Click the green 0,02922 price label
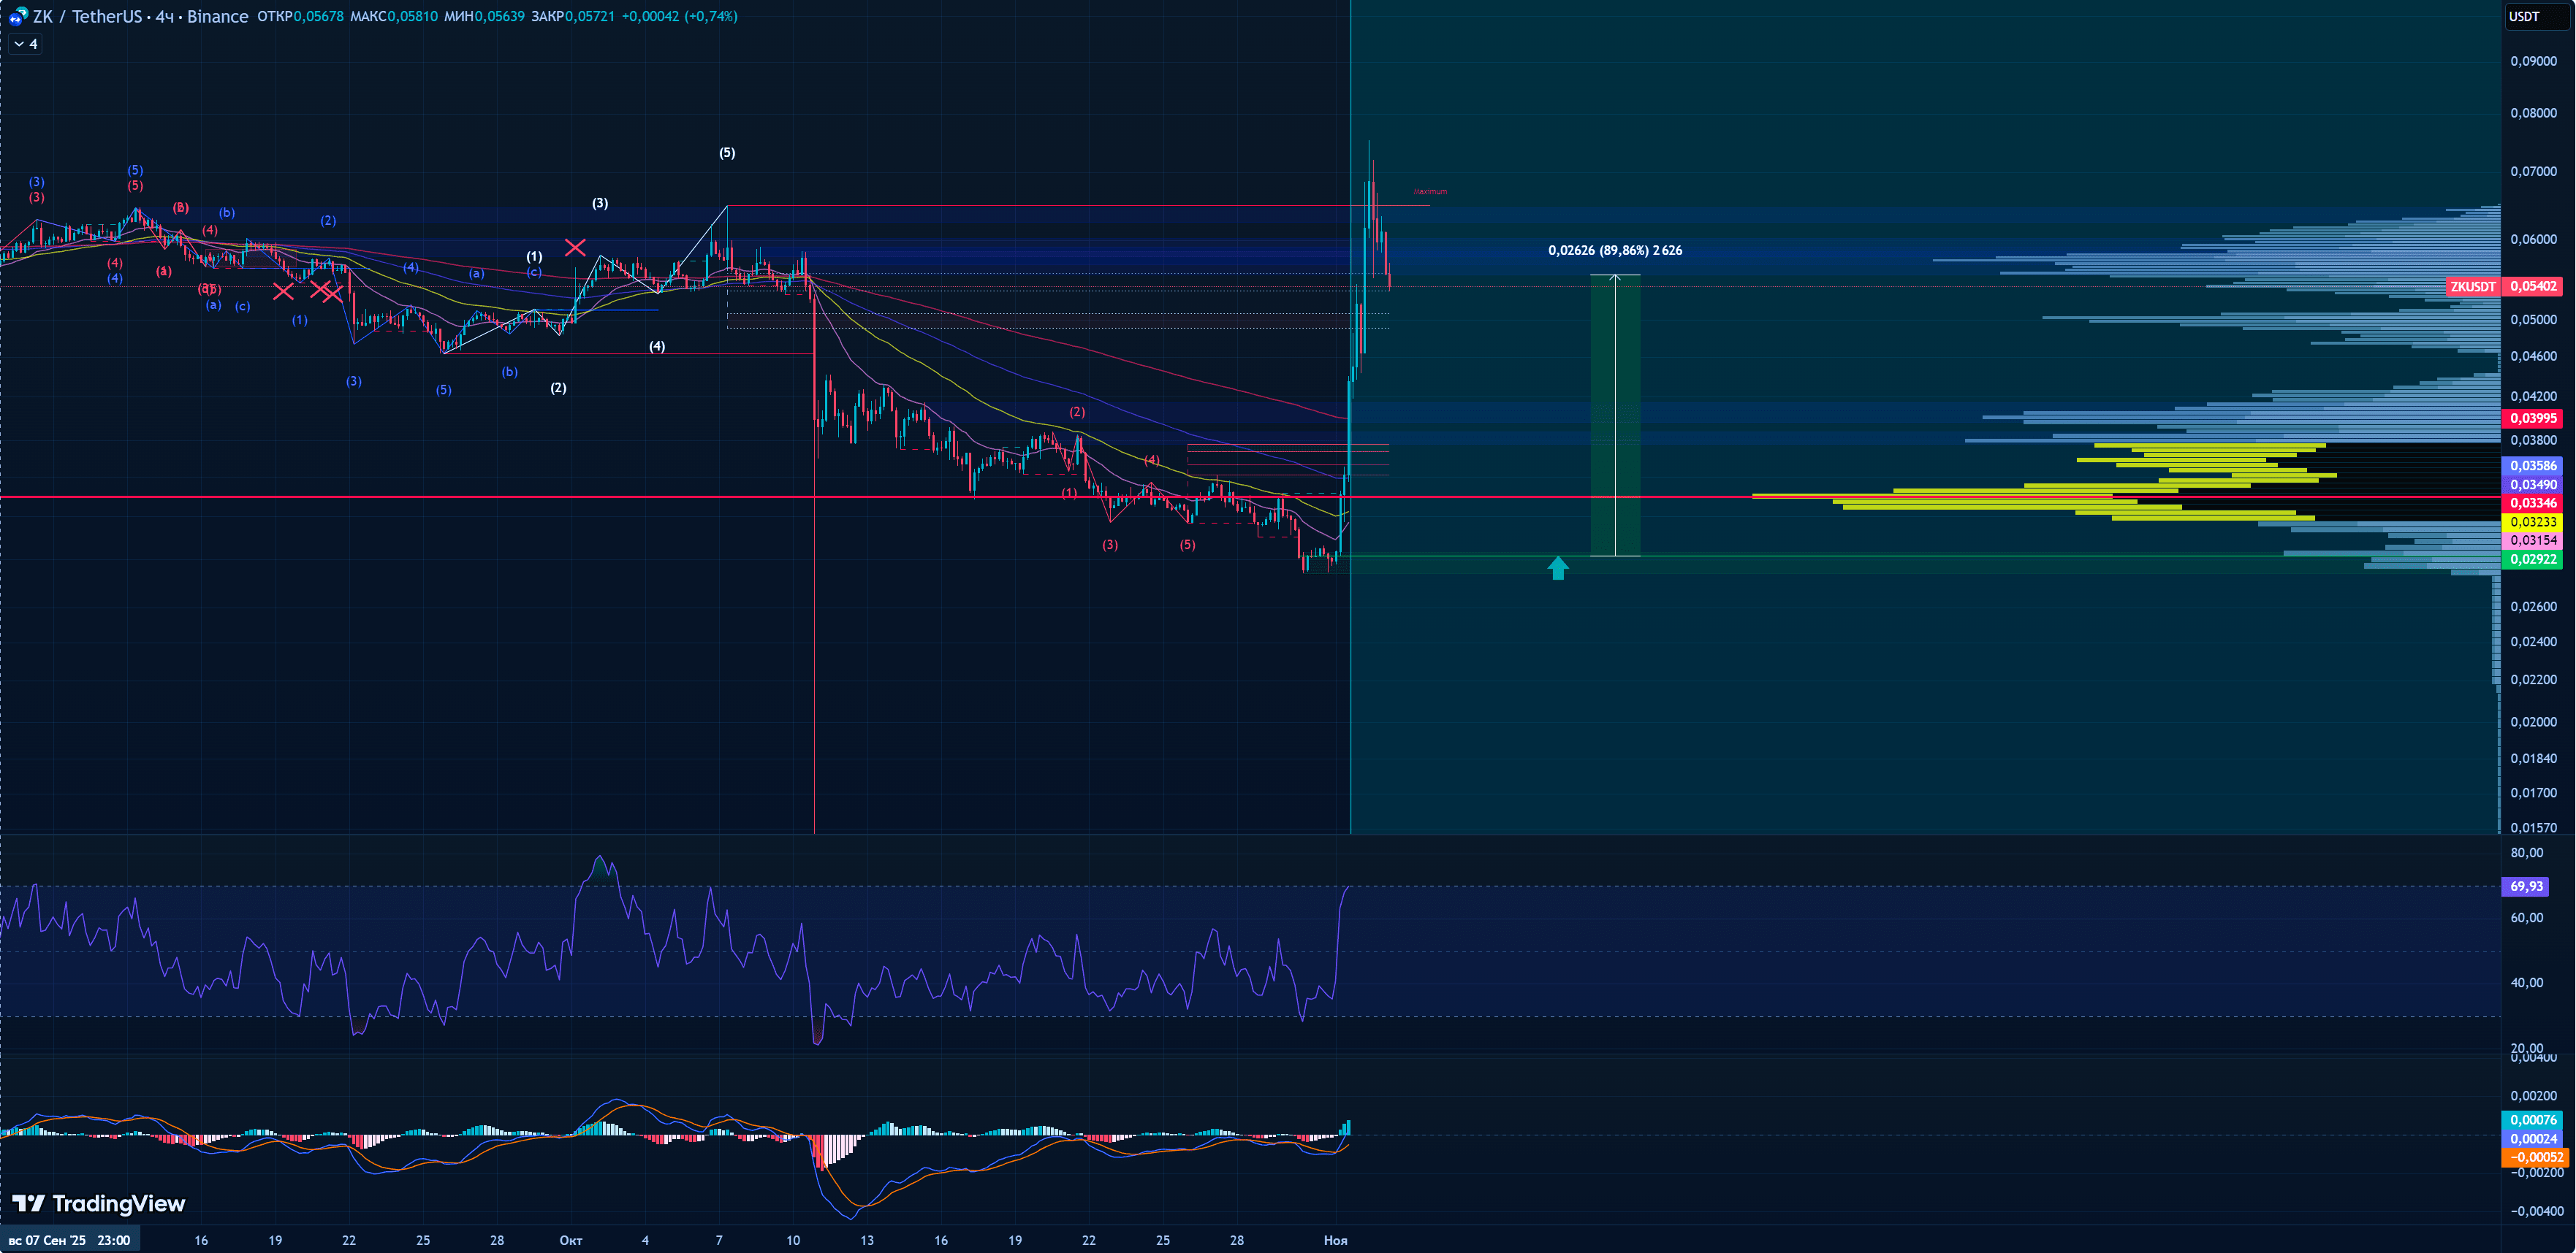The width and height of the screenshot is (2576, 1253). coord(2532,559)
